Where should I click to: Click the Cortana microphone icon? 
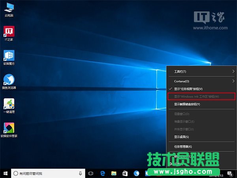(x=81, y=173)
